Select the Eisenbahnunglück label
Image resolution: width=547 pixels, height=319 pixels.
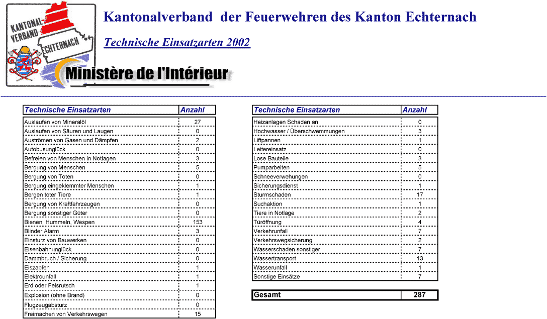click(x=48, y=249)
